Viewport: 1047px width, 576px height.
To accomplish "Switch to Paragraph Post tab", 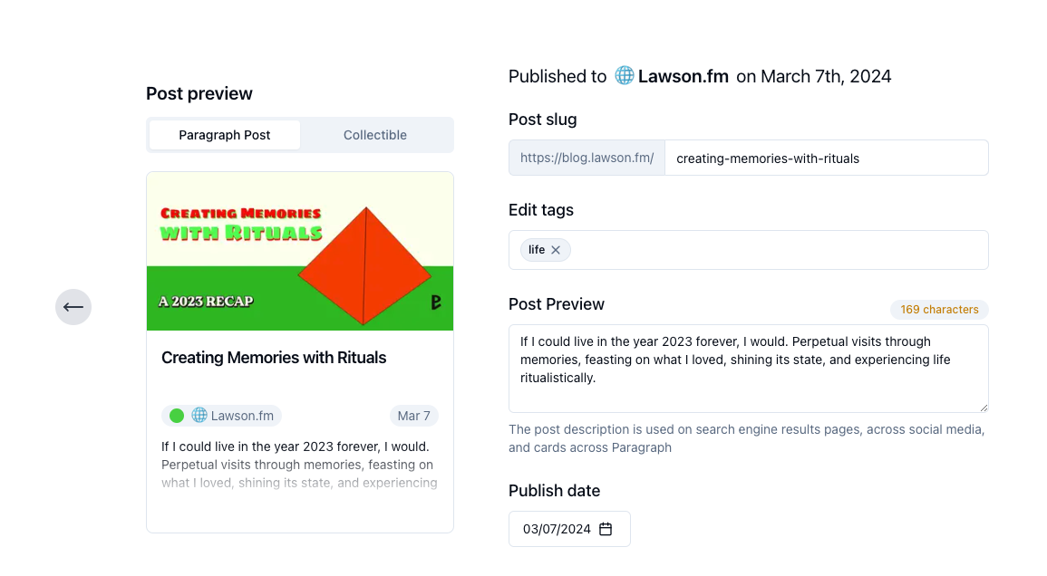I will tap(225, 135).
